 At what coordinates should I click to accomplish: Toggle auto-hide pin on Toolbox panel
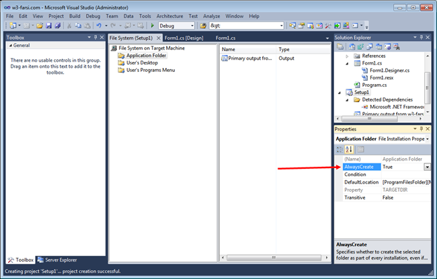pyautogui.click(x=95, y=38)
